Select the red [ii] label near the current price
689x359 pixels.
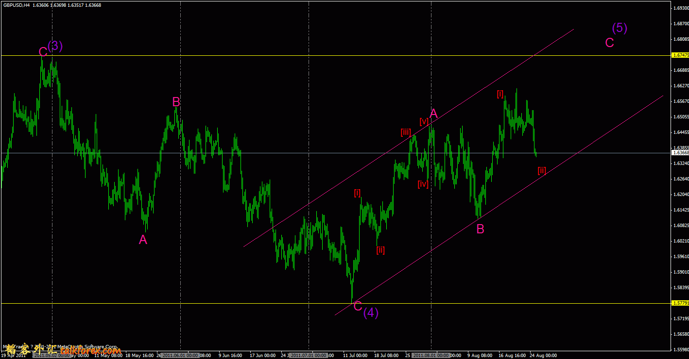pos(542,170)
